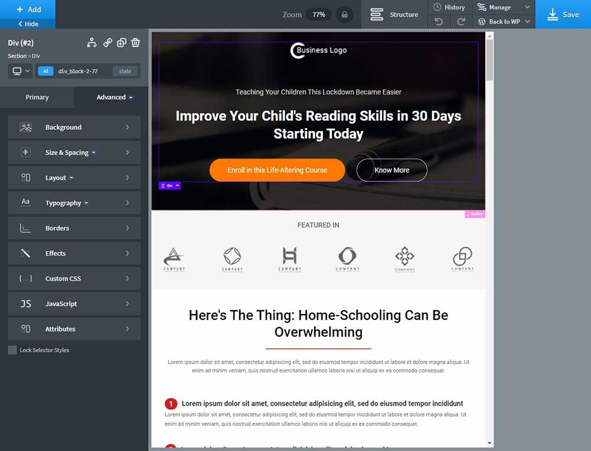
Task: Click the redo arrow icon
Action: pyautogui.click(x=461, y=21)
